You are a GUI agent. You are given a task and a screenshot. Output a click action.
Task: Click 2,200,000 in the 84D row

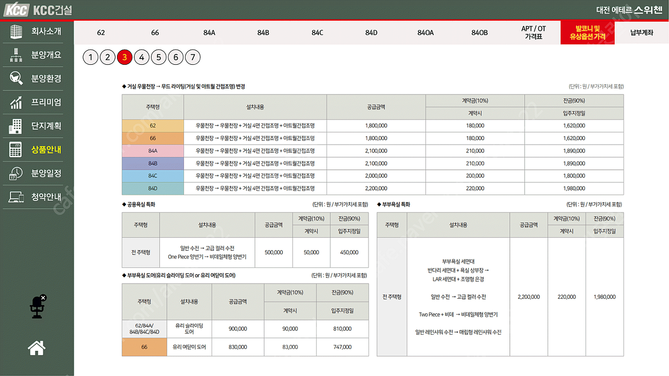[x=376, y=189]
